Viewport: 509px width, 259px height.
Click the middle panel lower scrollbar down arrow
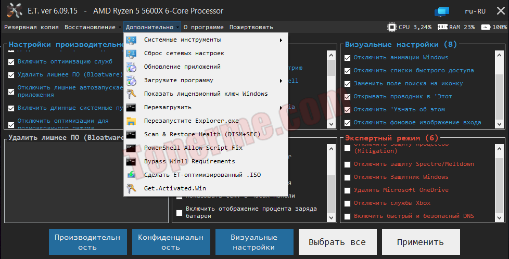tap(331, 218)
